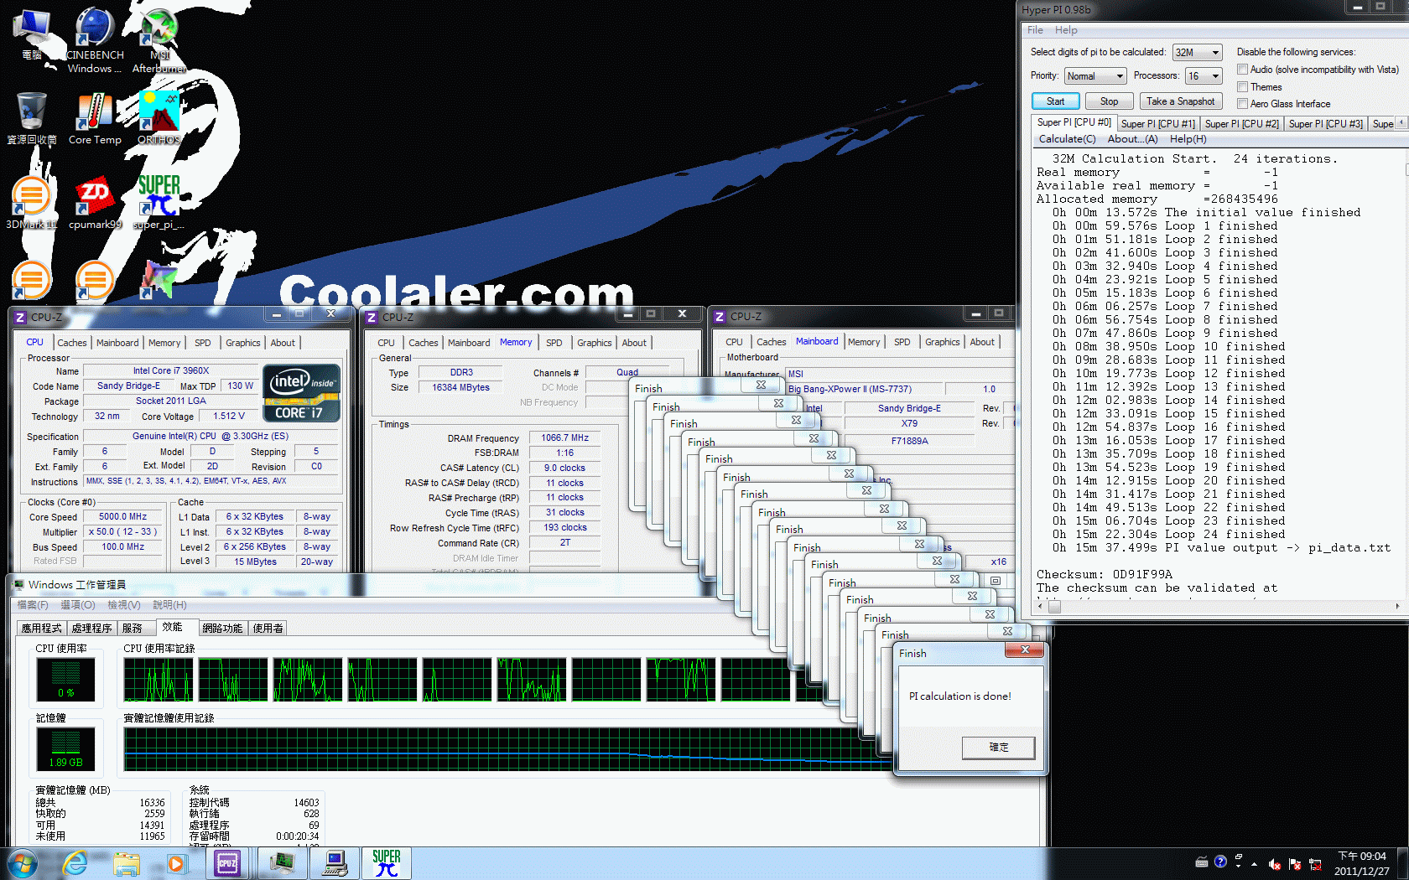
Task: Switch to Task Manager taskbar icon
Action: pyautogui.click(x=282, y=863)
